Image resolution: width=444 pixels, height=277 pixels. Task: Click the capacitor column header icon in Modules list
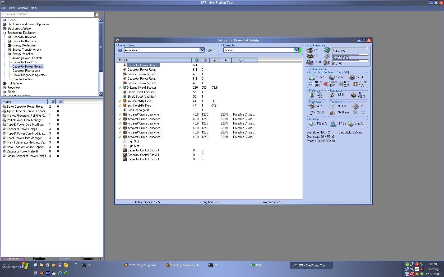(x=215, y=60)
